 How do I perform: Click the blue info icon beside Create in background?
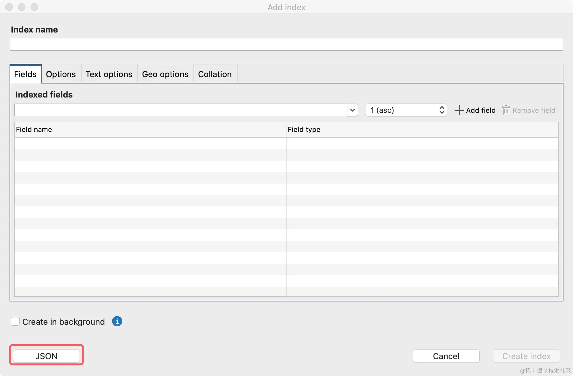pos(117,321)
